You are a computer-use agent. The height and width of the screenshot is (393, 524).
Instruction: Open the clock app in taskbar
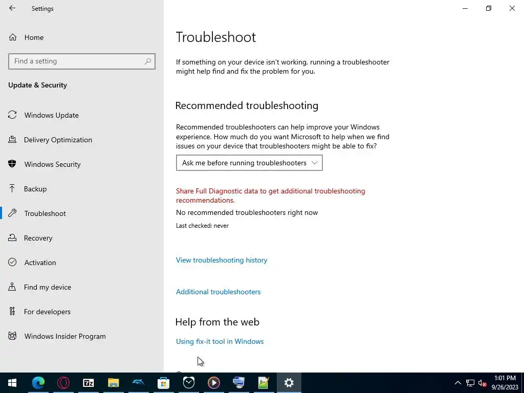[188, 383]
